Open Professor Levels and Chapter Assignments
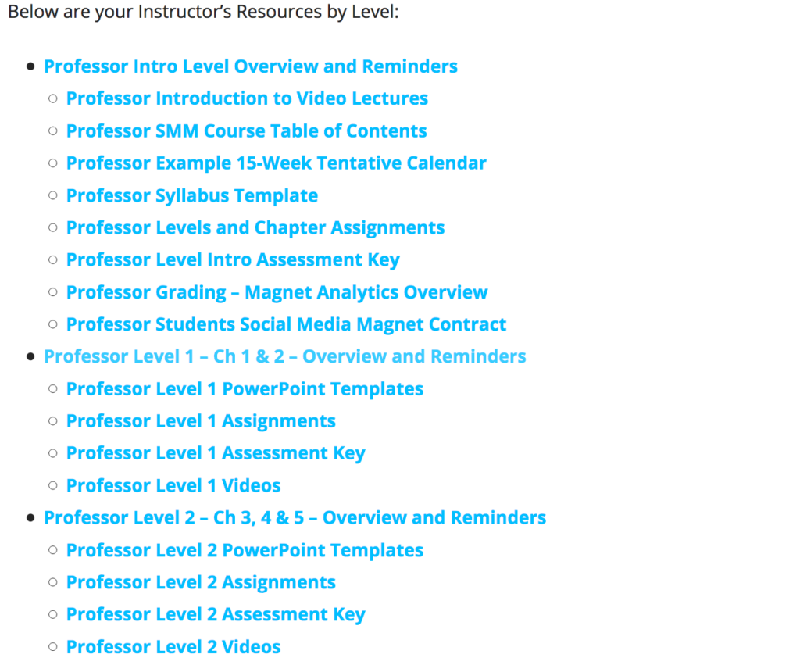Screen dimensions: 800x665 point(255,228)
